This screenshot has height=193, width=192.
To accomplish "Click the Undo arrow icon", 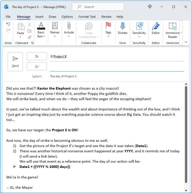I will pos(8,24).
